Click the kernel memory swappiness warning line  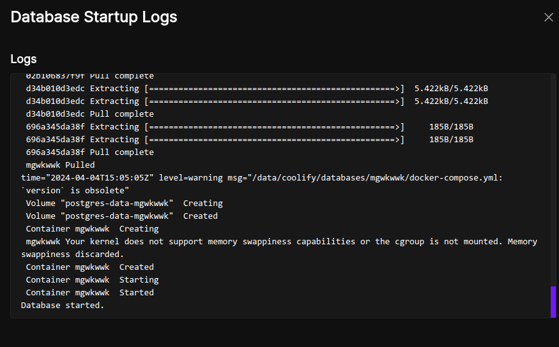pyautogui.click(x=282, y=242)
